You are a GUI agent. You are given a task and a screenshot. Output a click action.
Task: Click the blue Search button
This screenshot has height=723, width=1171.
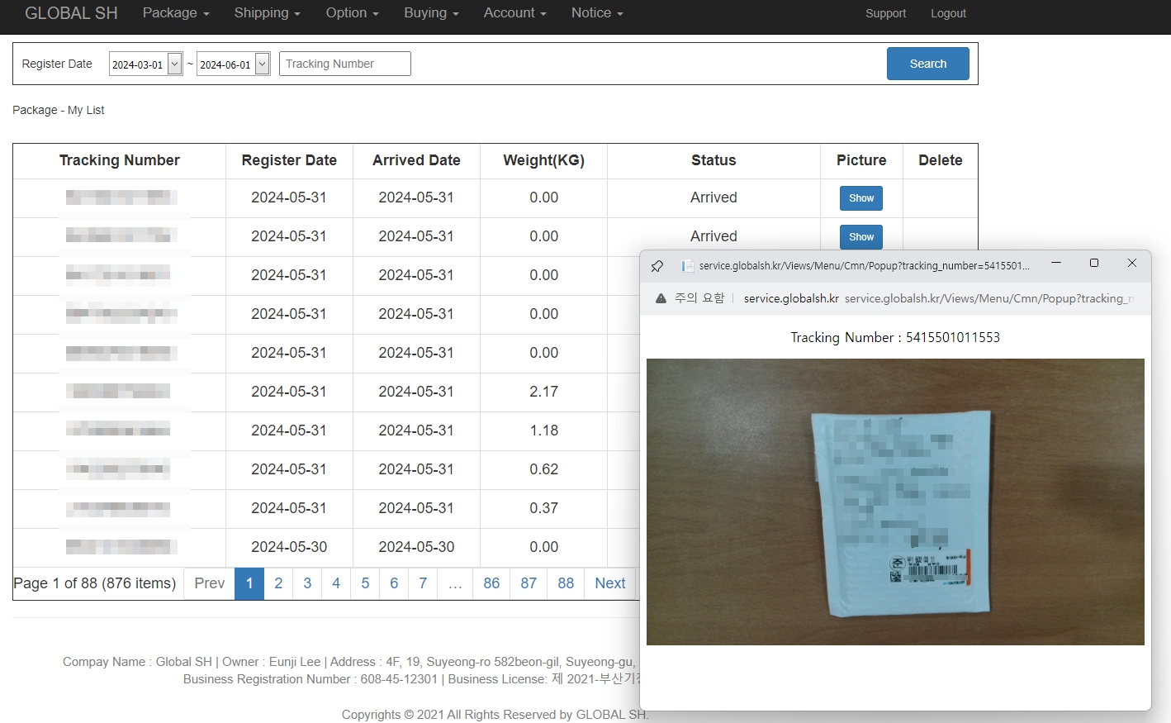click(927, 64)
